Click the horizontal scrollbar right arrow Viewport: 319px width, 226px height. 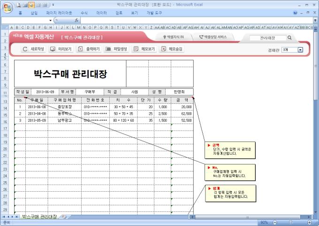[x=309, y=217]
